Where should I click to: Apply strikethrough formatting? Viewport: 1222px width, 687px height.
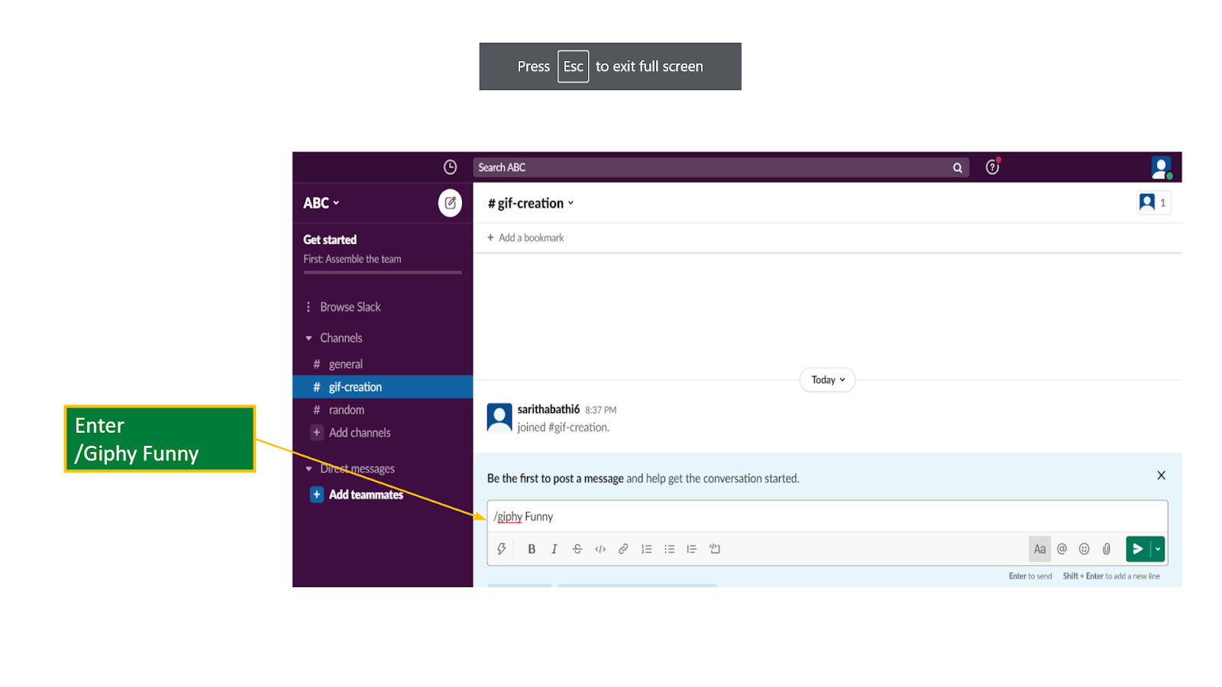click(x=577, y=548)
